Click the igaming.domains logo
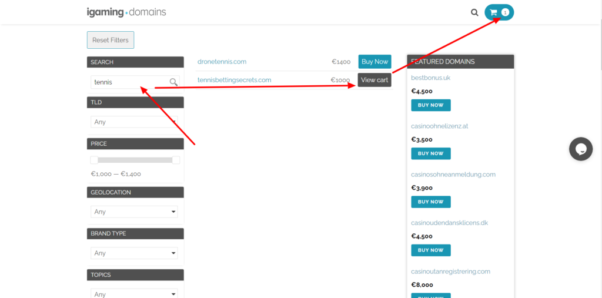This screenshot has height=298, width=602. pos(126,12)
